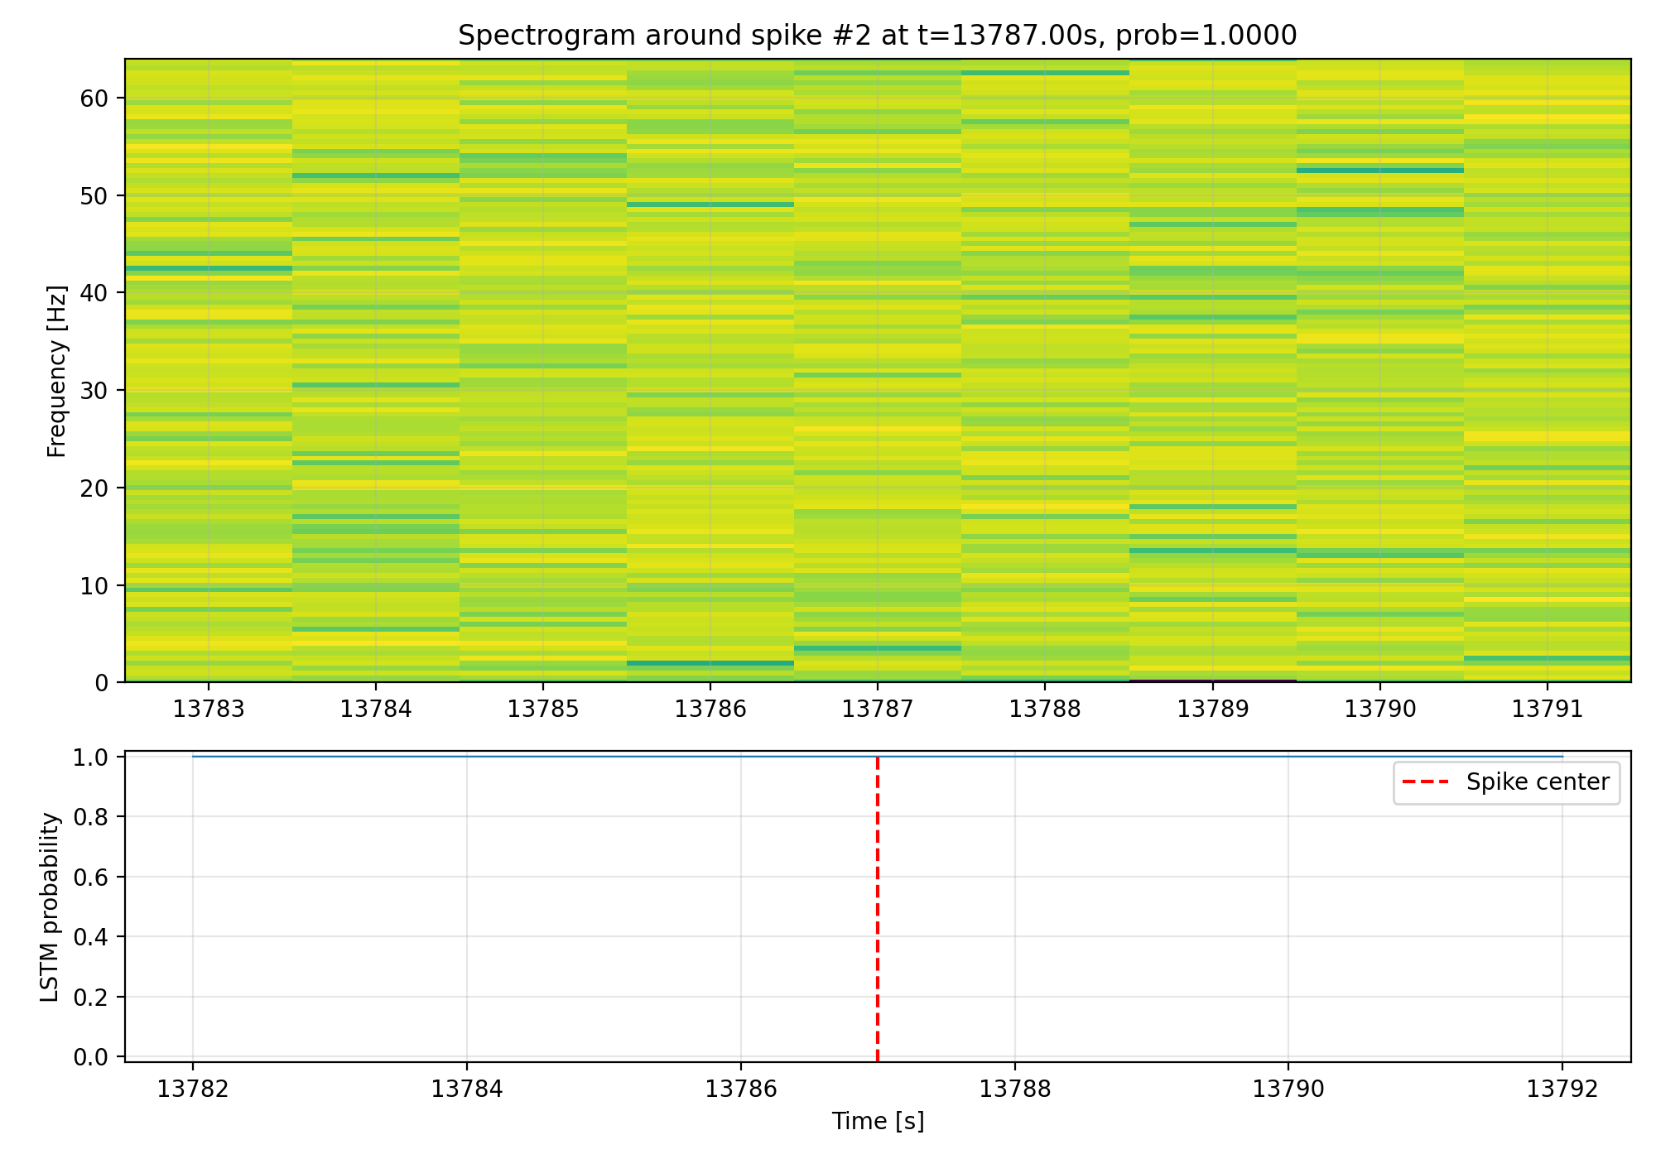This screenshot has width=1656, height=1159.
Task: Click the 60 Hz frequency tick label
Action: click(x=94, y=99)
